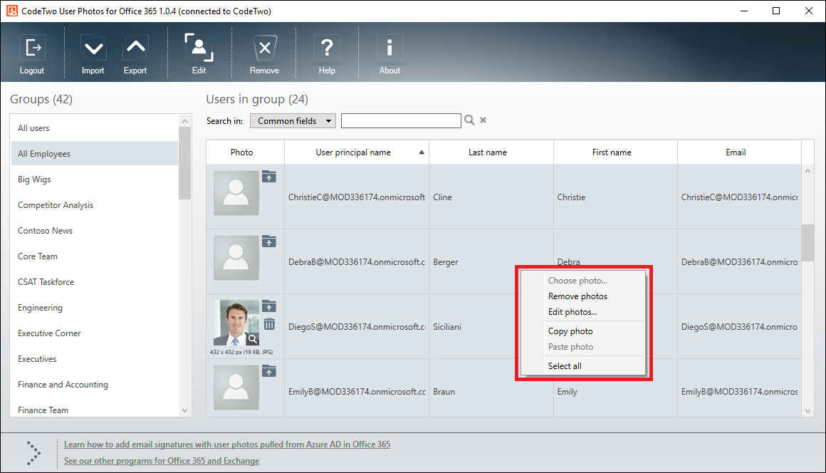Click DebraB's empty photo placeholder
The image size is (826, 473).
click(x=236, y=258)
